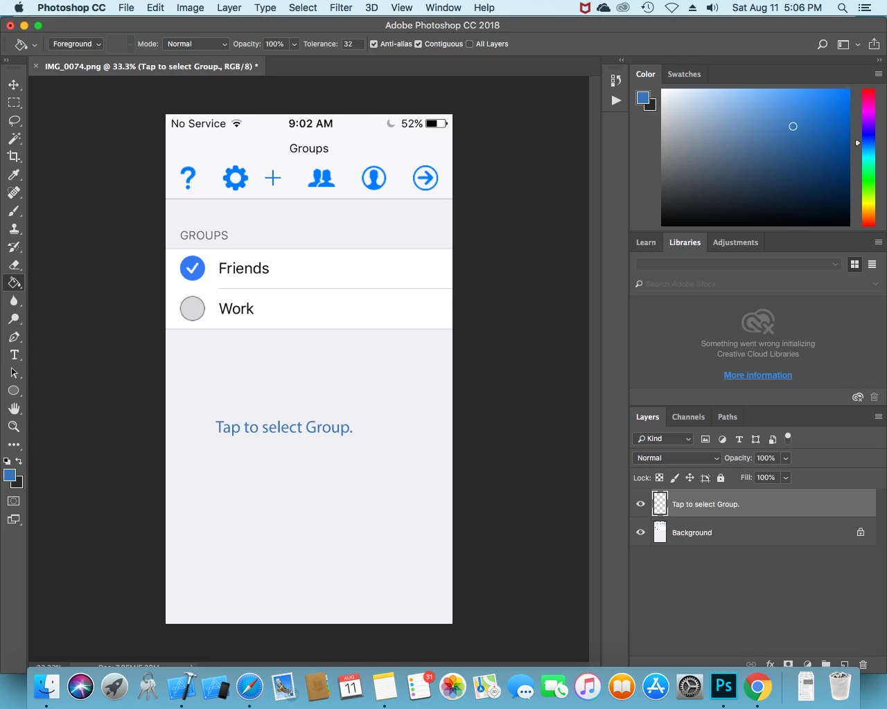Expand the layer Fill dropdown arrow
This screenshot has width=887, height=709.
pos(786,478)
